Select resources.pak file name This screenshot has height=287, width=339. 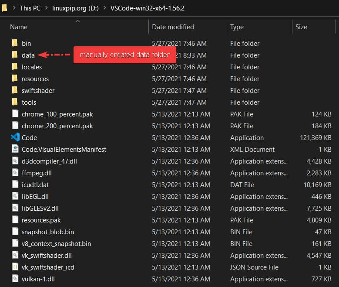[x=41, y=220]
